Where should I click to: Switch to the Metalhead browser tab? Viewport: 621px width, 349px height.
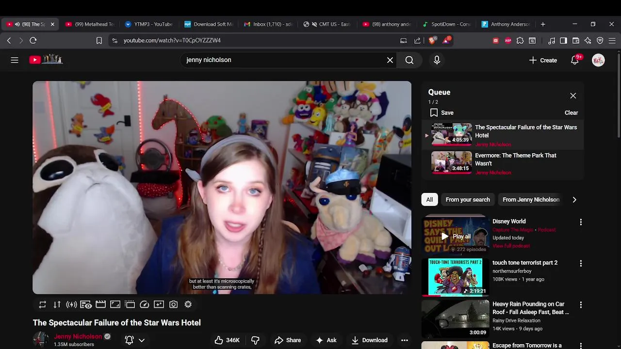[90, 24]
